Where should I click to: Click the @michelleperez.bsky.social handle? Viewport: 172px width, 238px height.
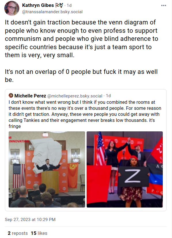(x=75, y=96)
